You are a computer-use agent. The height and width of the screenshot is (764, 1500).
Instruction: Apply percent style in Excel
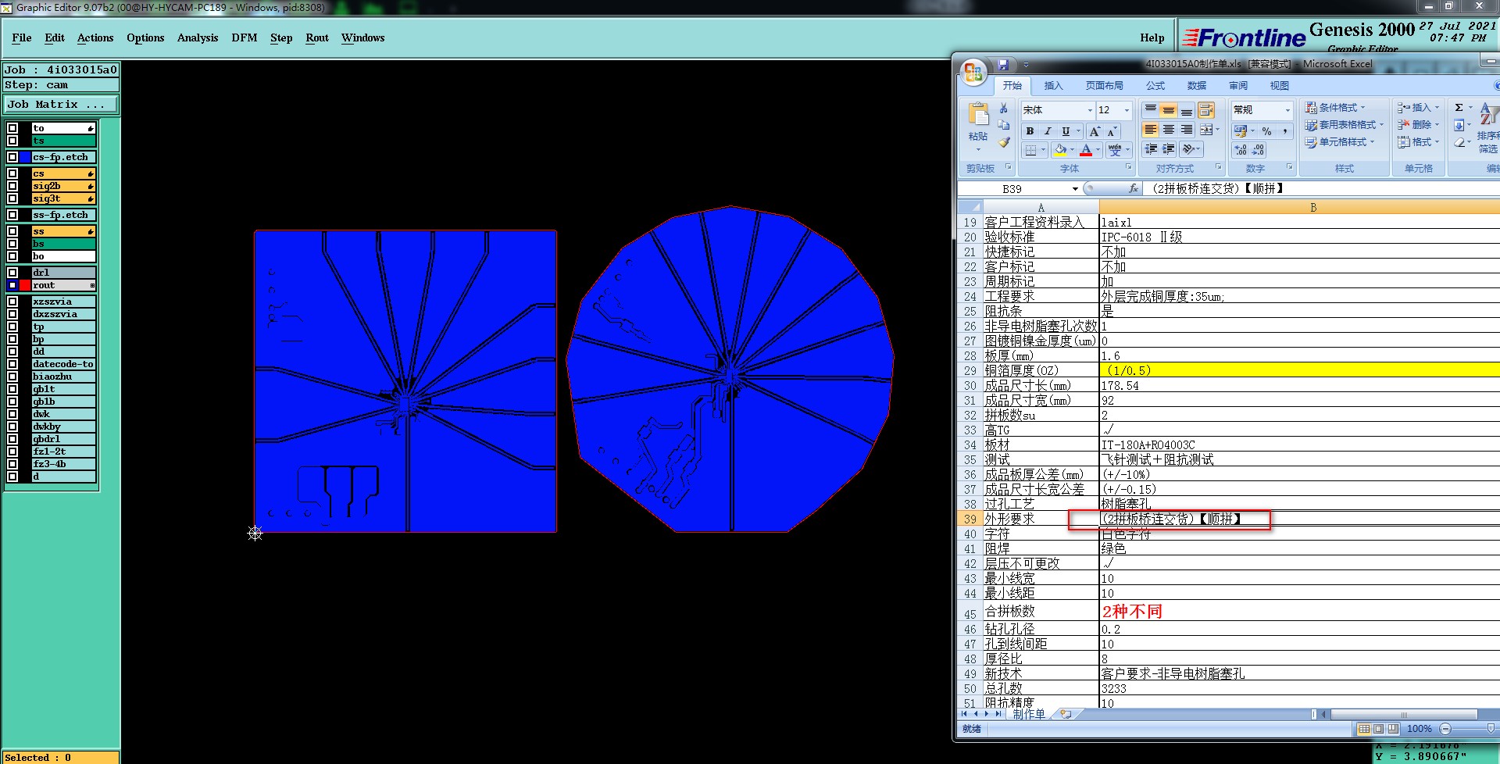pyautogui.click(x=1266, y=131)
